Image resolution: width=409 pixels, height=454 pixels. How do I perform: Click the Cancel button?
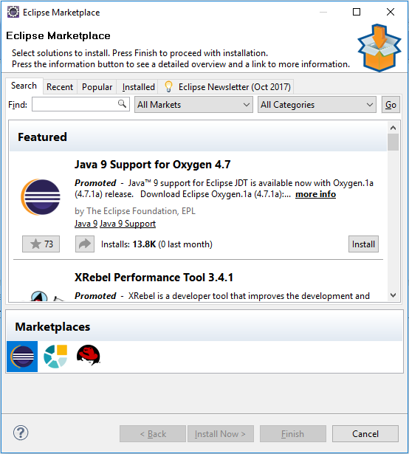(365, 434)
